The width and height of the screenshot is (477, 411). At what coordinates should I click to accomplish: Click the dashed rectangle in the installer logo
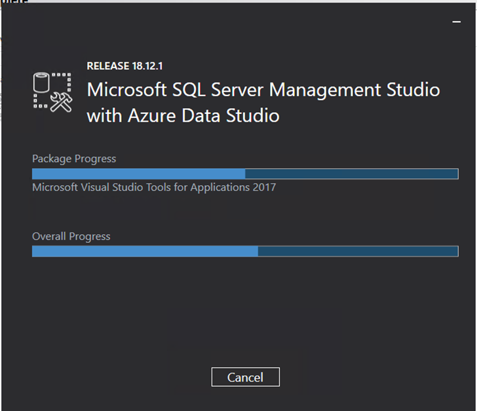tap(64, 79)
